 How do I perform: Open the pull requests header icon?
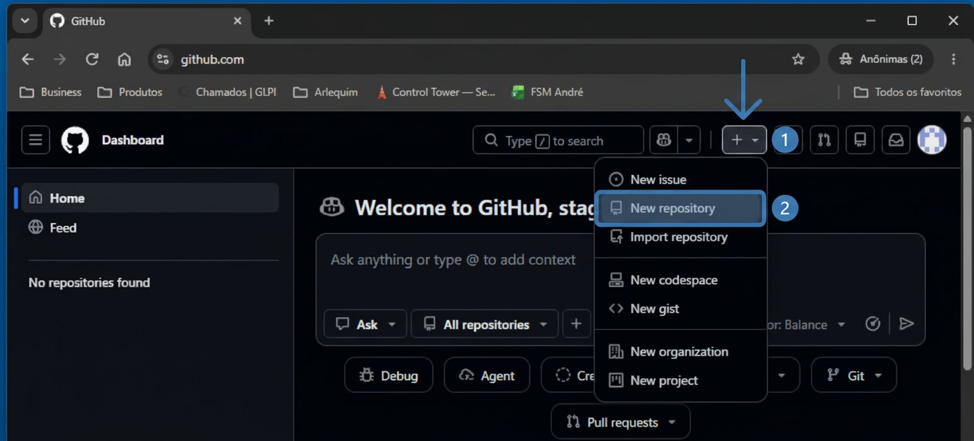pos(824,140)
